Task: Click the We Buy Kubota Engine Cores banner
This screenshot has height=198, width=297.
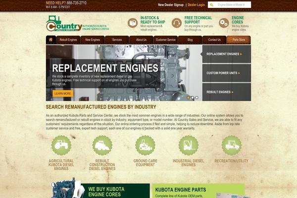Action: pyautogui.click(x=115, y=191)
